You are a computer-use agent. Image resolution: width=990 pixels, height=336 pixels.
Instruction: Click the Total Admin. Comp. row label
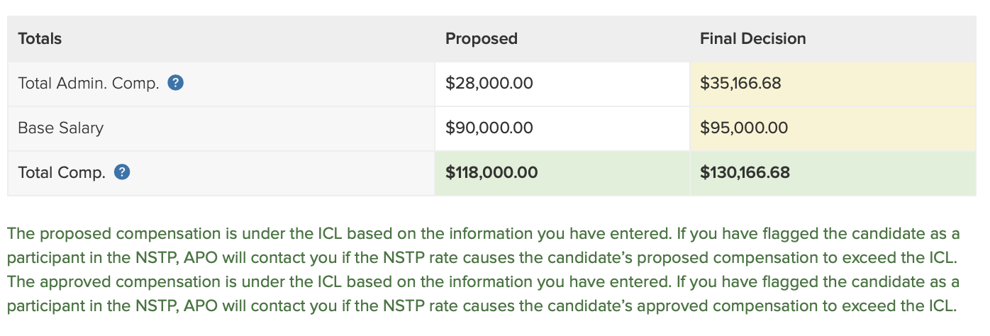pyautogui.click(x=88, y=83)
